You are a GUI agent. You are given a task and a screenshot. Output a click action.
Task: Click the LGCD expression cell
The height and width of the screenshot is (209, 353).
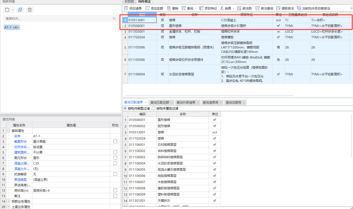point(297,32)
